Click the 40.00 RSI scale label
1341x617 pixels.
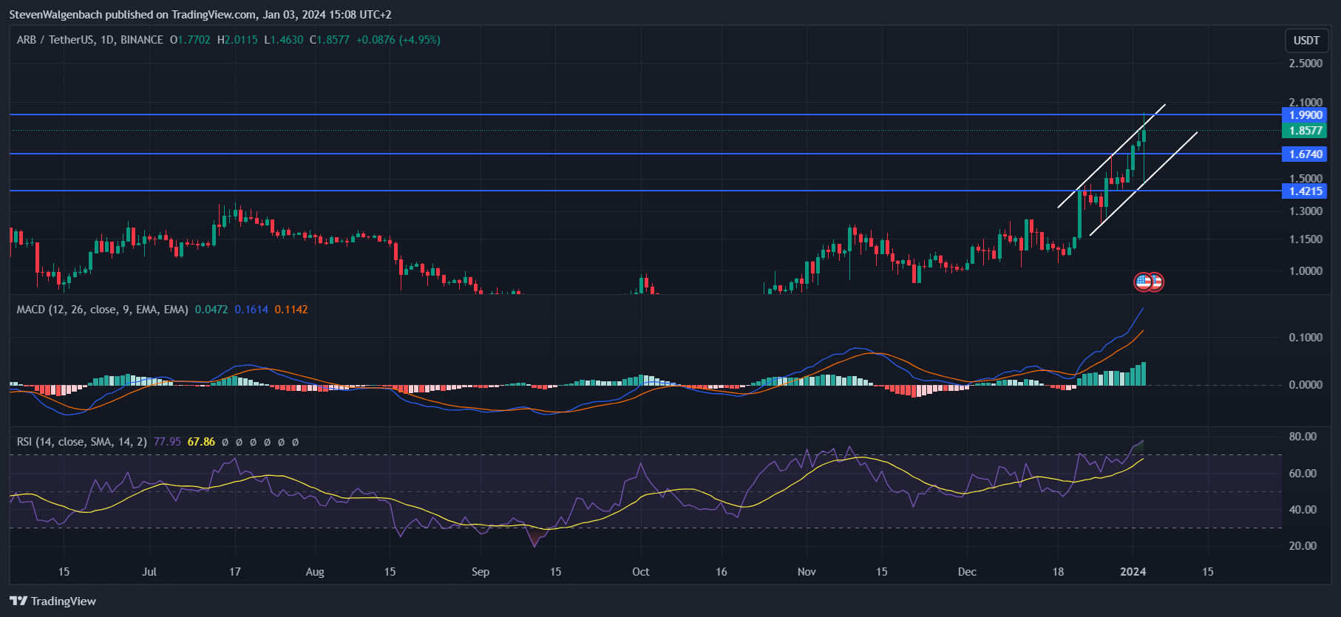click(x=1303, y=510)
